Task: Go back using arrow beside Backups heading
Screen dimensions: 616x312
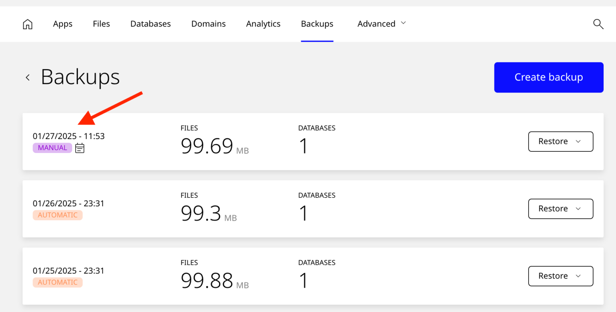Action: click(x=28, y=77)
